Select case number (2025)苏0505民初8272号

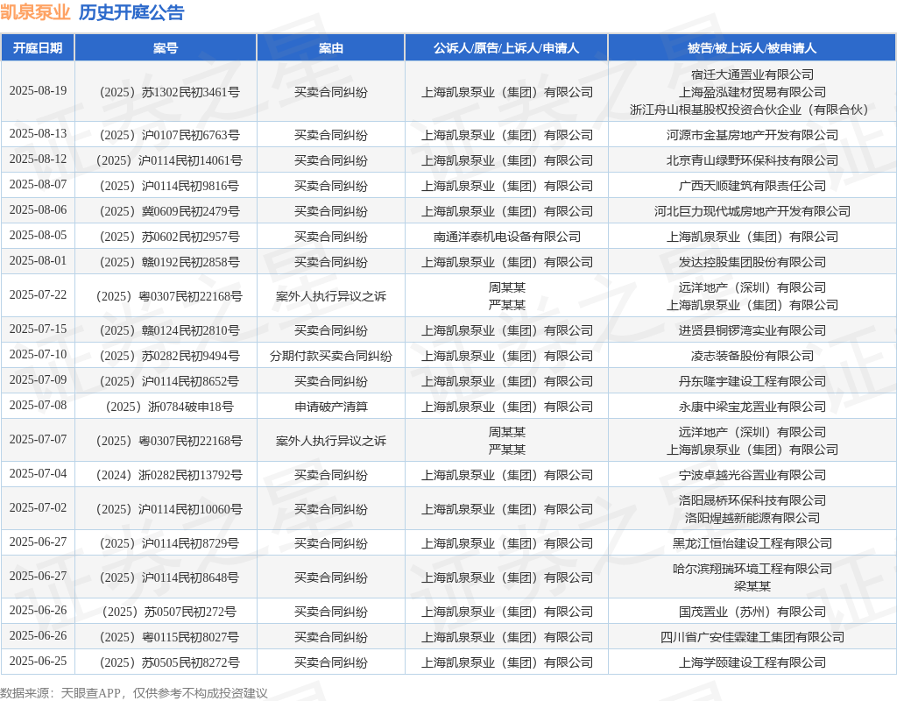pos(169,662)
